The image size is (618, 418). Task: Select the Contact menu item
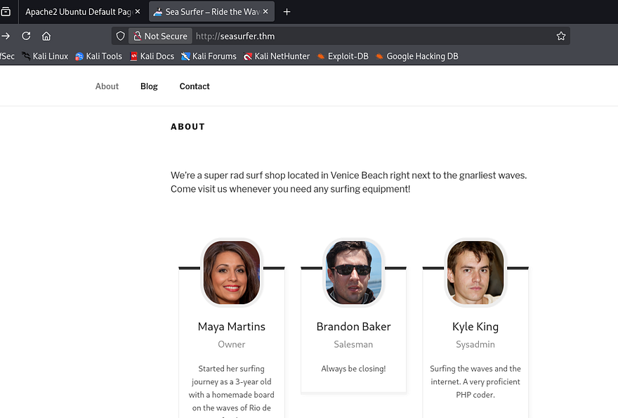[x=195, y=86]
